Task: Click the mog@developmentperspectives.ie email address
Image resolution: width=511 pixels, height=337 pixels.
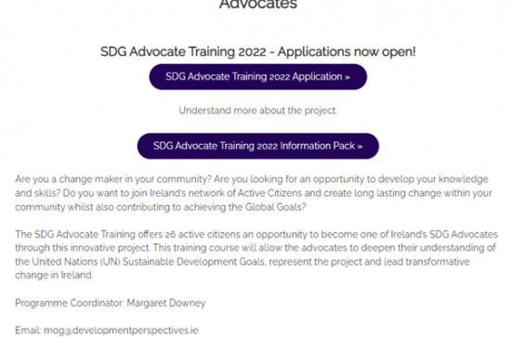Action: (x=121, y=331)
